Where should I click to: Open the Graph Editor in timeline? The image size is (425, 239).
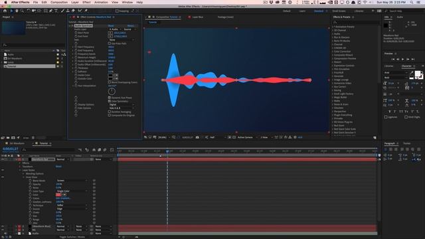[112, 149]
